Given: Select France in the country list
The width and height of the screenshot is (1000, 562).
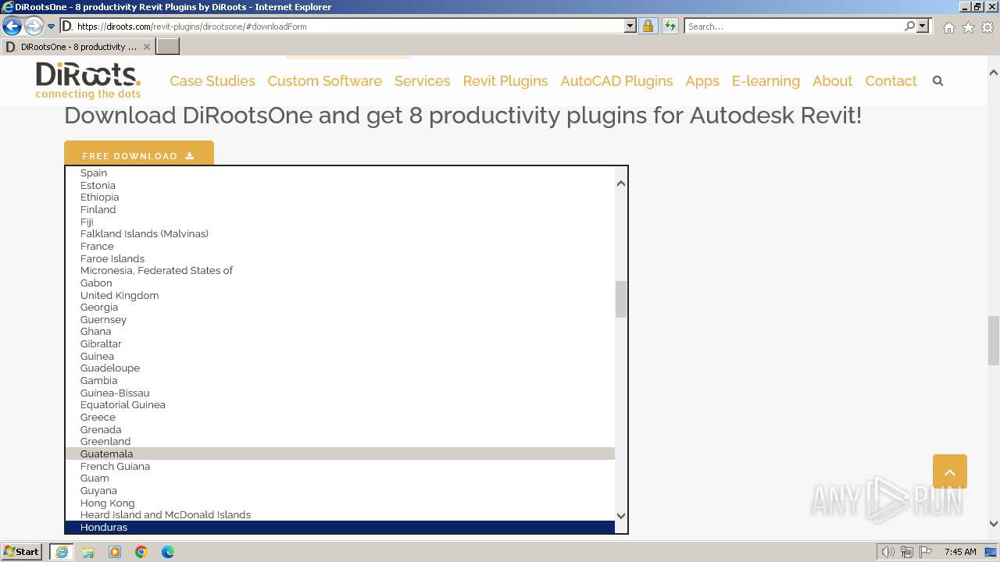Looking at the screenshot, I should [x=340, y=246].
